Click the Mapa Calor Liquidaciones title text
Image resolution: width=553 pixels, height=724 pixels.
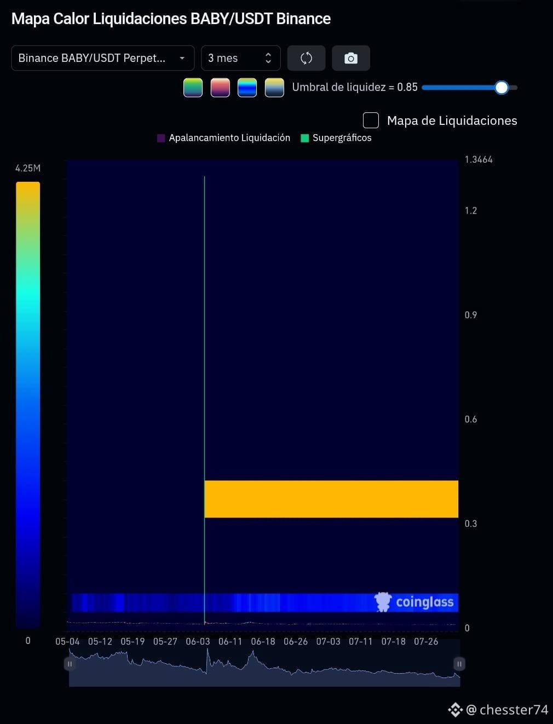(x=171, y=19)
